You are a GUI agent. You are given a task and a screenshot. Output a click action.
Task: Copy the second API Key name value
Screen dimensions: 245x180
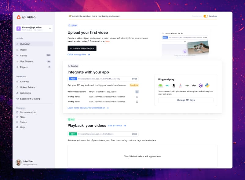137,102
